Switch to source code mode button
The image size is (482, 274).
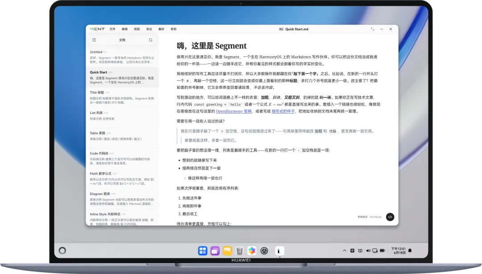pyautogui.click(x=390, y=217)
